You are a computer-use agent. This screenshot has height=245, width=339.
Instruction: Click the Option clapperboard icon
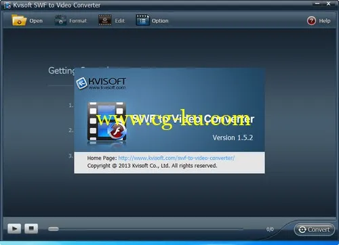142,20
